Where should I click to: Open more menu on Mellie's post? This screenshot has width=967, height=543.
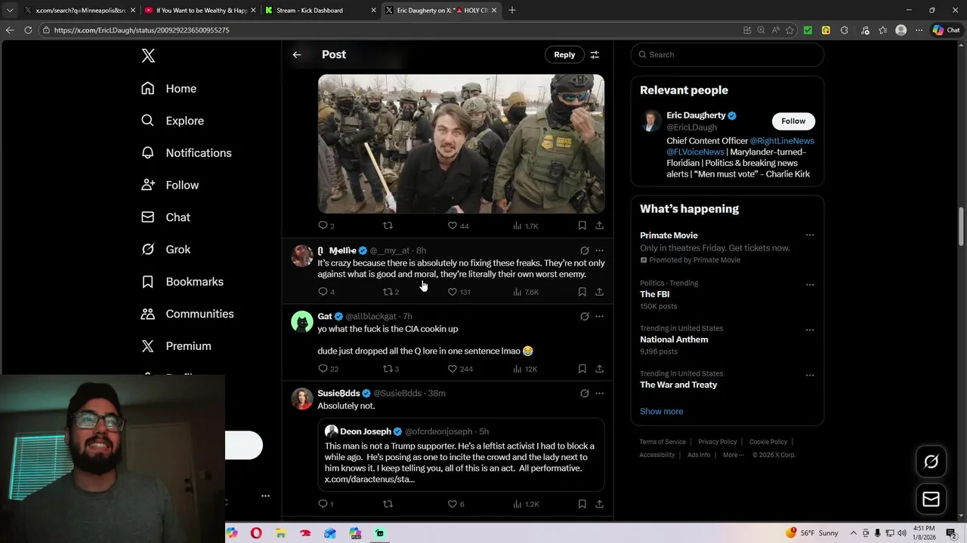pyautogui.click(x=599, y=250)
